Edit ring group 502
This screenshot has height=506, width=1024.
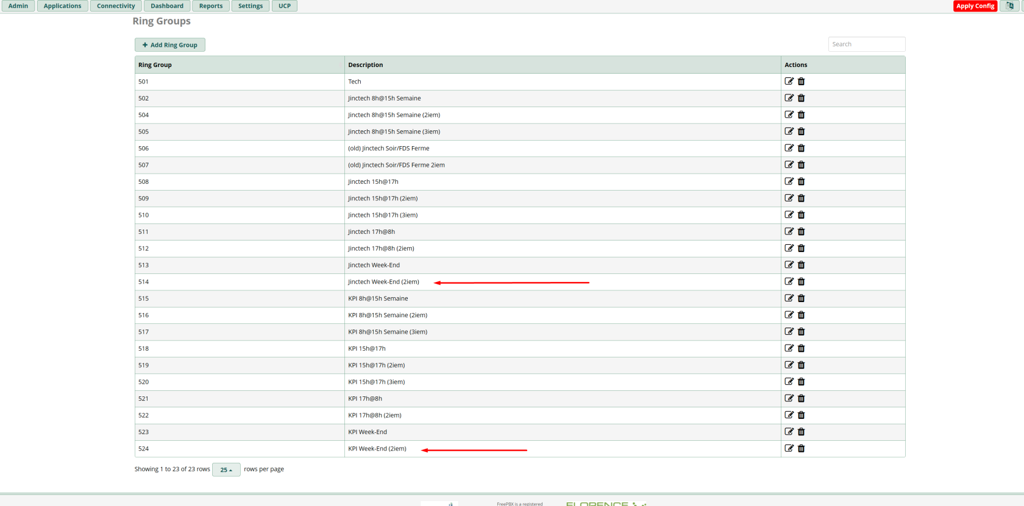pos(789,98)
